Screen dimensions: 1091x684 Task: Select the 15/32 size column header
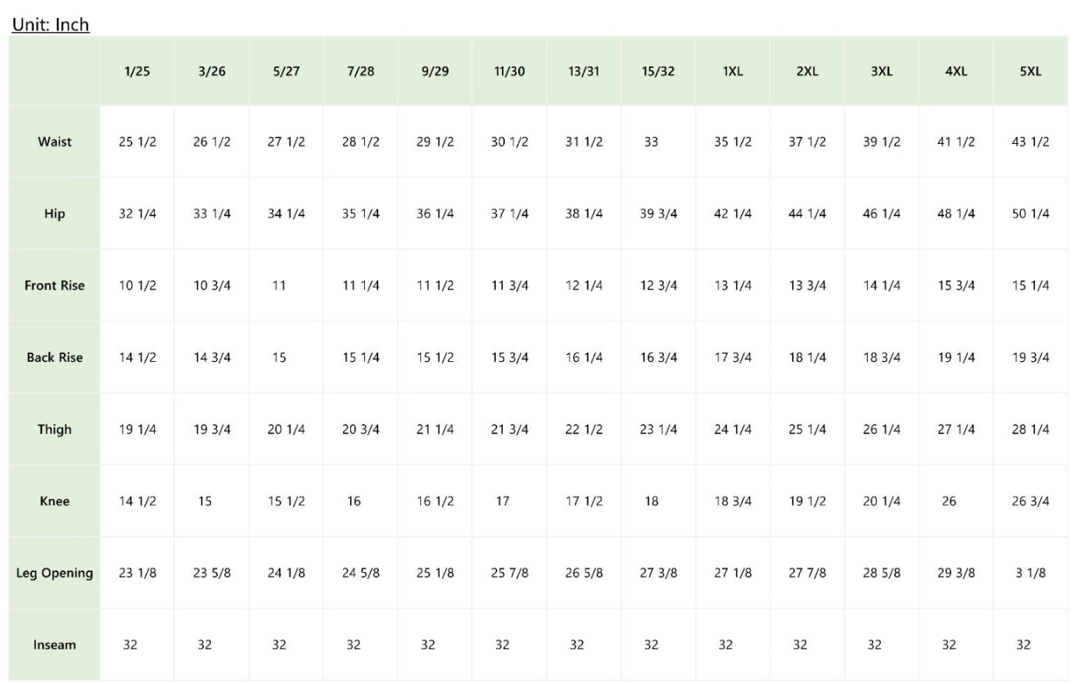click(658, 71)
